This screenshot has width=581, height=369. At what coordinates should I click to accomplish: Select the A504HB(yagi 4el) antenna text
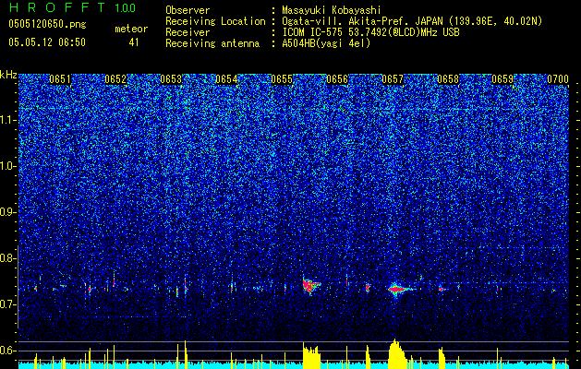(x=326, y=43)
